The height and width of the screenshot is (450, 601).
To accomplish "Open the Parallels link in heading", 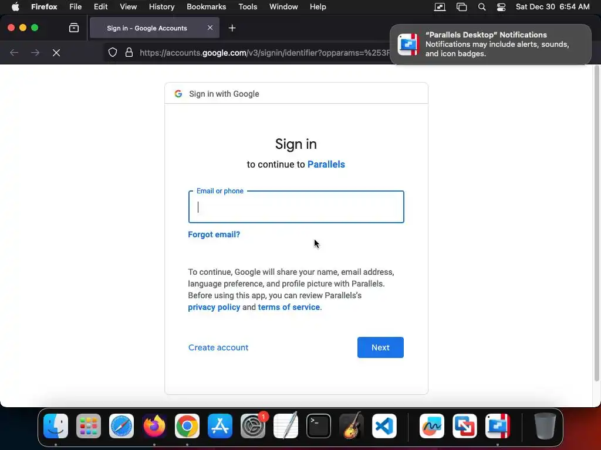I will (326, 165).
